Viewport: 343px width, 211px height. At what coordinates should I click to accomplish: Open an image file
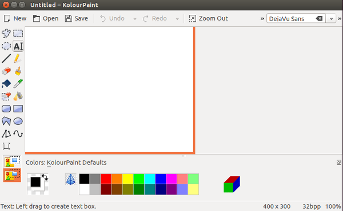(46, 19)
